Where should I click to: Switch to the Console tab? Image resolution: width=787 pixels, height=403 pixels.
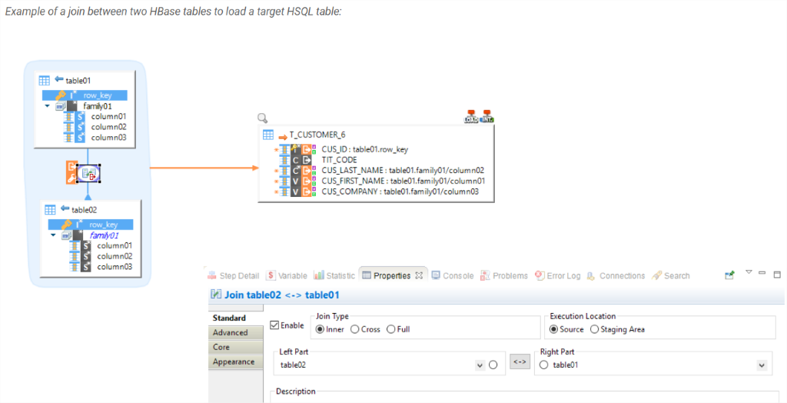(x=452, y=275)
